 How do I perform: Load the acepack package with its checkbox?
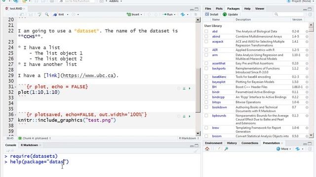(x=206, y=41)
